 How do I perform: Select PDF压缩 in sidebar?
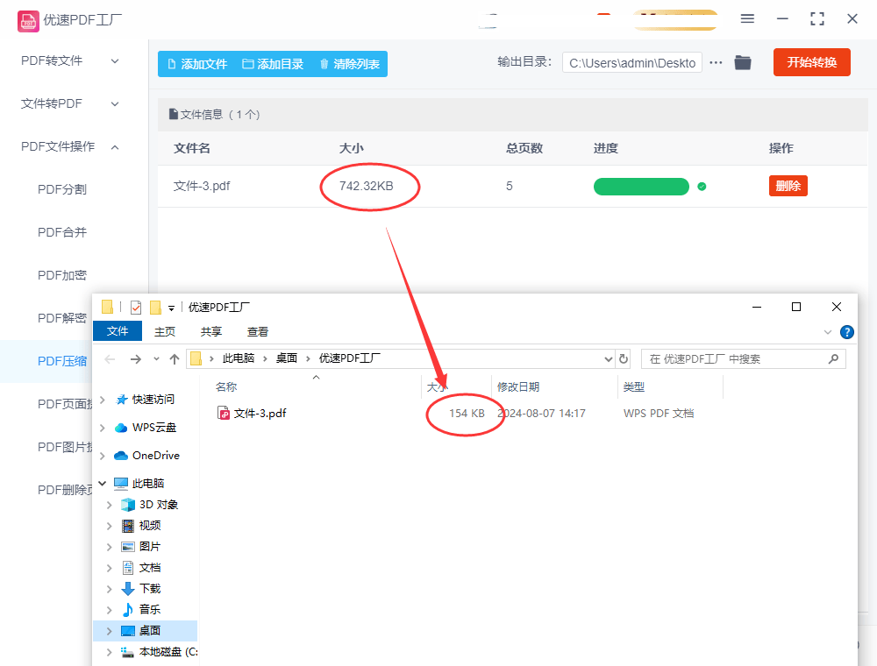[x=62, y=362]
